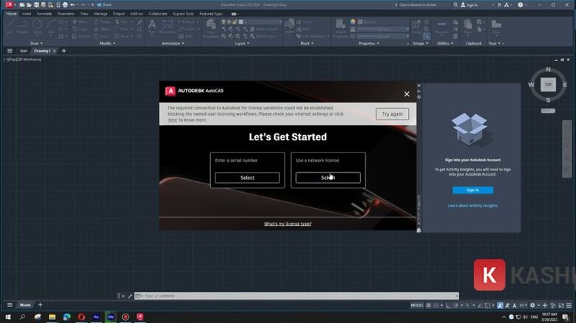Open After Effects from the taskbar

[x=96, y=317]
